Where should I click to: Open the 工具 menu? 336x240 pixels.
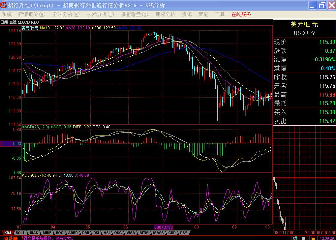(x=220, y=15)
